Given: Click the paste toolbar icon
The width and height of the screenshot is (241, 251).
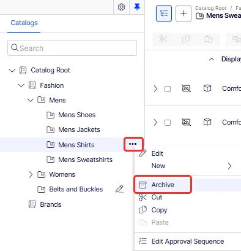Looking at the screenshot, I should pyautogui.click(x=209, y=39).
